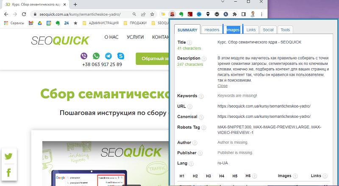Click the help icon next to Canonical

coord(201,117)
